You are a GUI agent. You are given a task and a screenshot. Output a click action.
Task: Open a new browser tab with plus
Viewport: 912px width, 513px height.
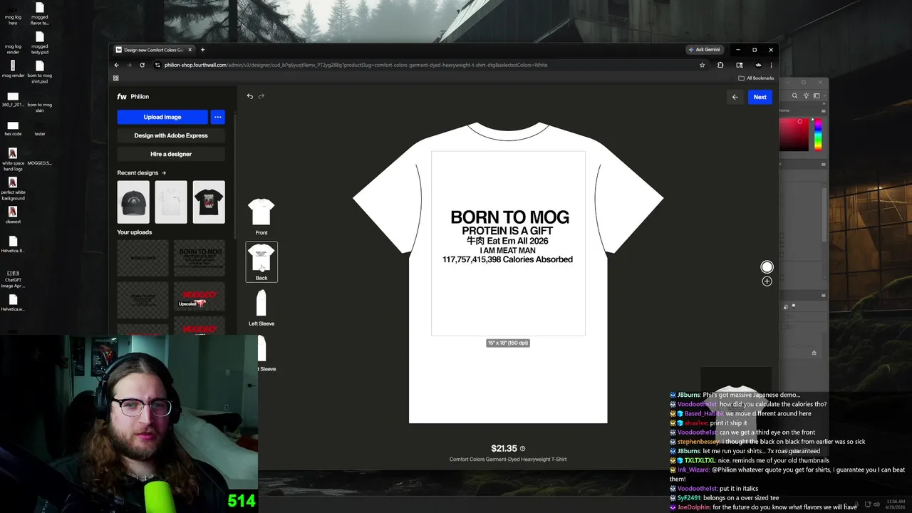pyautogui.click(x=202, y=50)
